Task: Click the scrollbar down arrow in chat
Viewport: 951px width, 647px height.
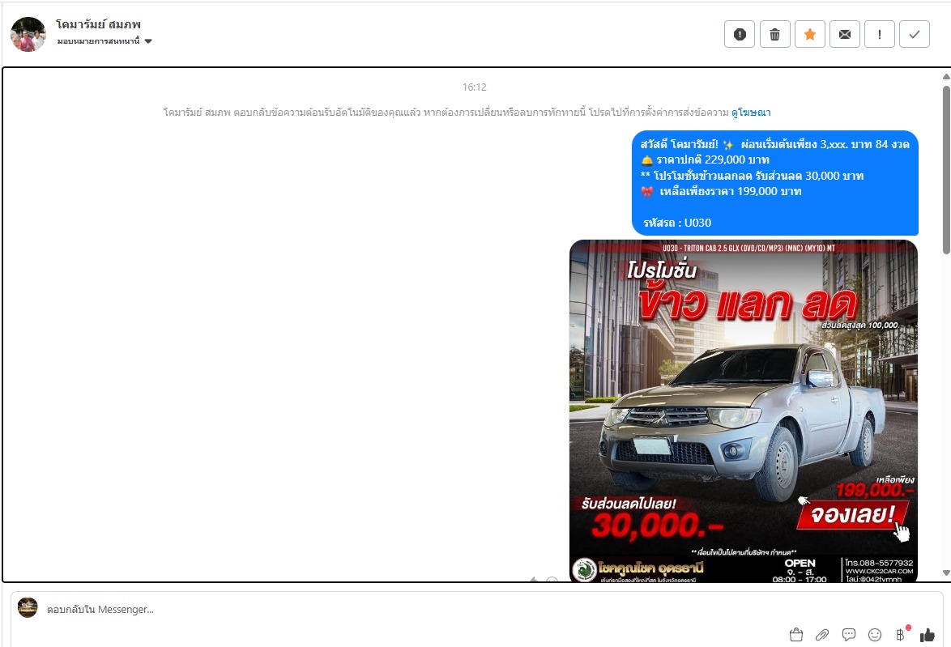Action: 946,573
